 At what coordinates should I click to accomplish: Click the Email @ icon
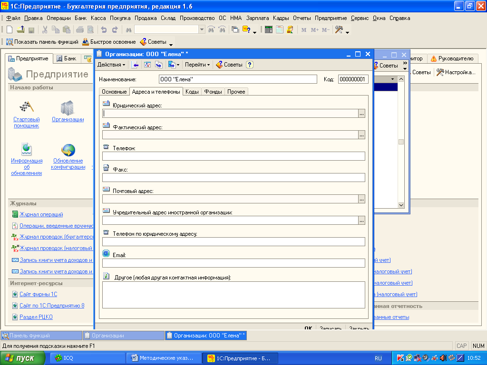click(106, 253)
